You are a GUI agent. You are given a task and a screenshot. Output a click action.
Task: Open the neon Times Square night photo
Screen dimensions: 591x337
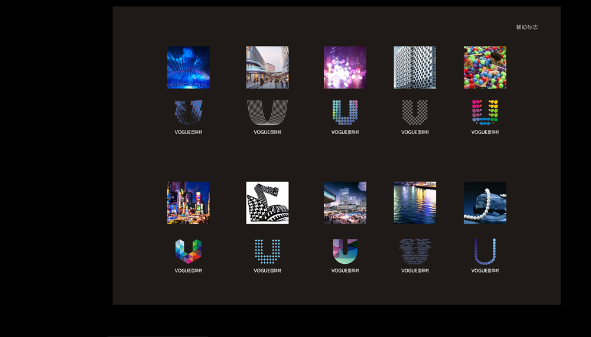click(x=189, y=202)
